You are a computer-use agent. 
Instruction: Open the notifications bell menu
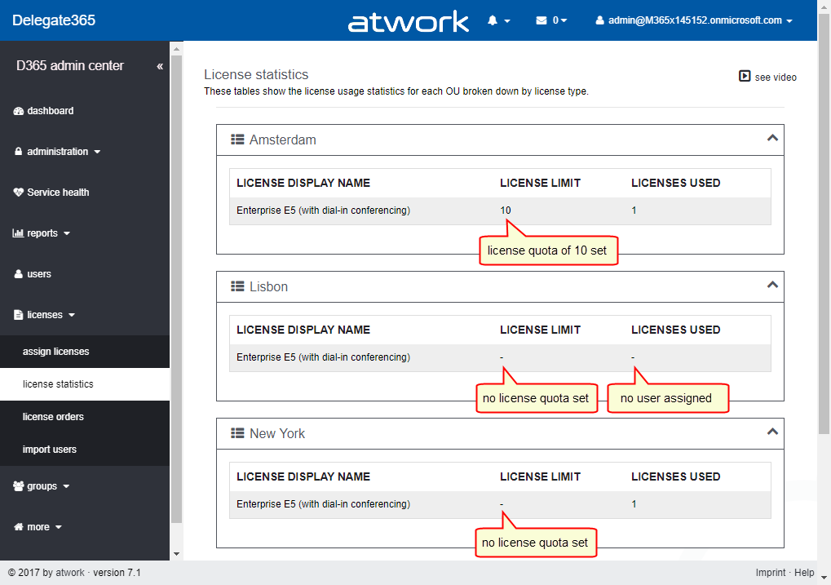(498, 20)
